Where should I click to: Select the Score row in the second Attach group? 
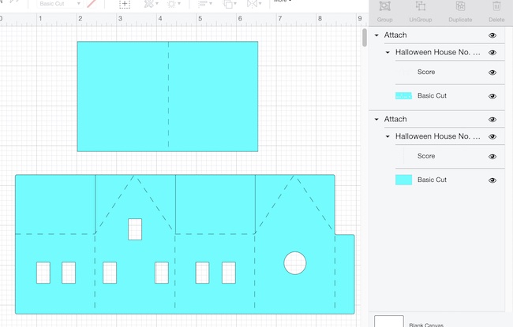tap(450, 156)
